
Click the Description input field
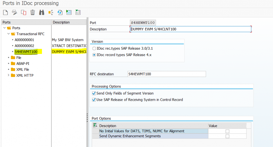click(x=191, y=29)
